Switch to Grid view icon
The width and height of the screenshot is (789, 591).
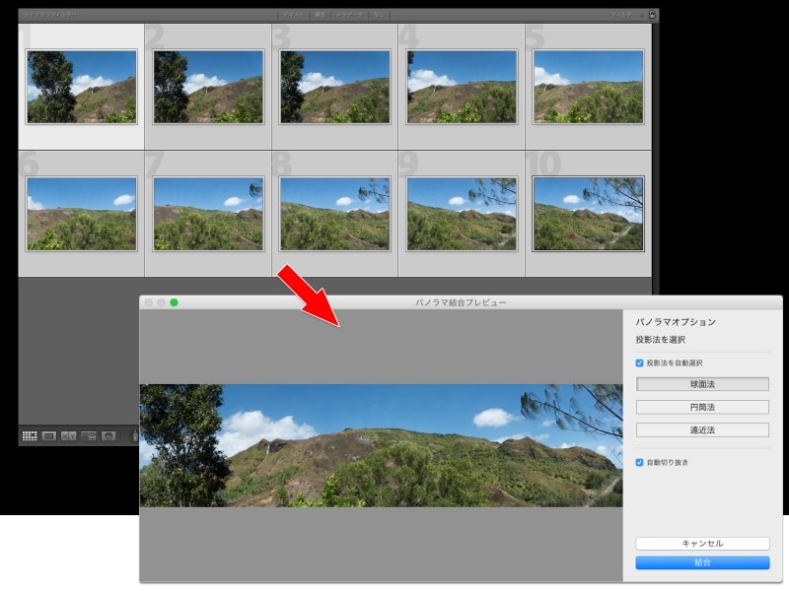click(30, 435)
